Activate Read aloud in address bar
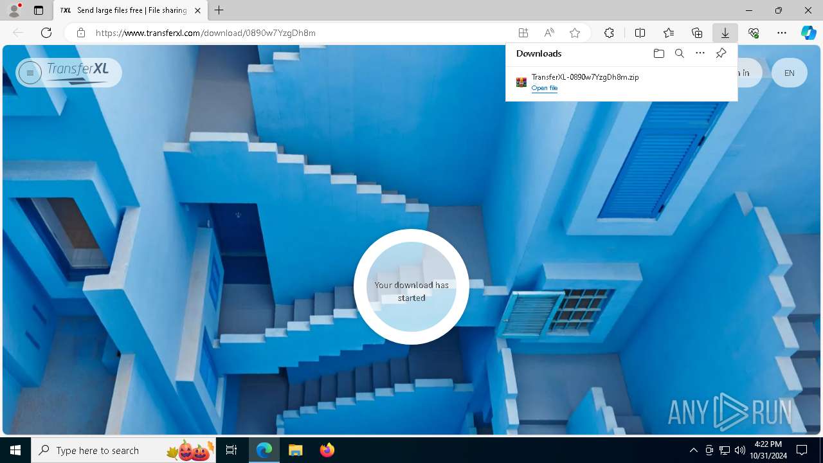 pos(549,33)
